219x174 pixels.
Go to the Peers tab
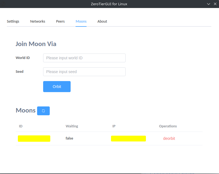tap(60, 22)
